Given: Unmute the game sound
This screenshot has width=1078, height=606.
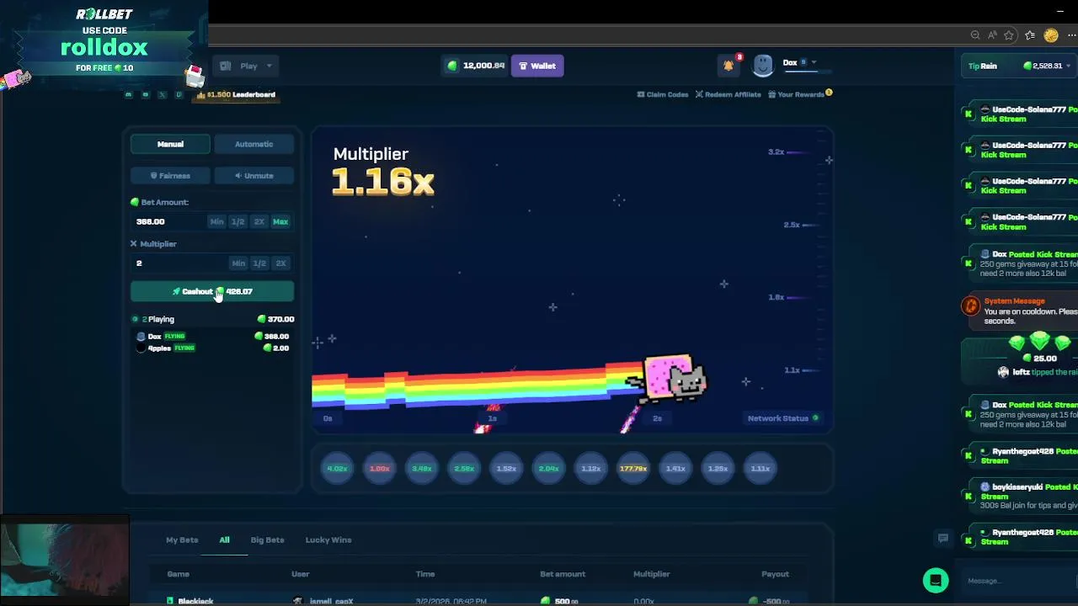Looking at the screenshot, I should coord(253,176).
